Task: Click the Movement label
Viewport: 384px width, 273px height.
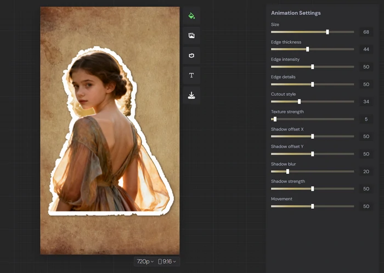Action: point(281,199)
